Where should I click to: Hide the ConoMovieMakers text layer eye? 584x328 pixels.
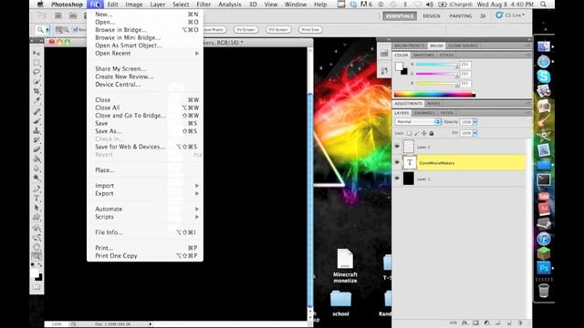click(397, 162)
